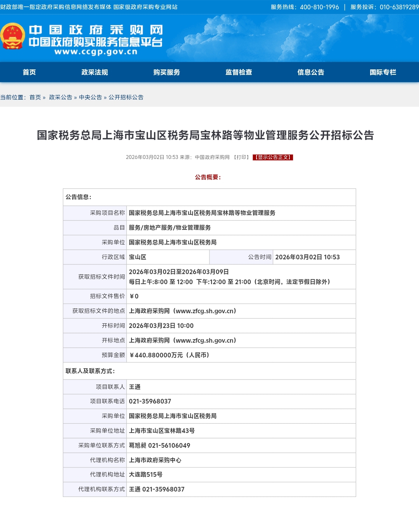Click the project contact phone 021-35968037
The width and height of the screenshot is (419, 507).
click(x=150, y=401)
